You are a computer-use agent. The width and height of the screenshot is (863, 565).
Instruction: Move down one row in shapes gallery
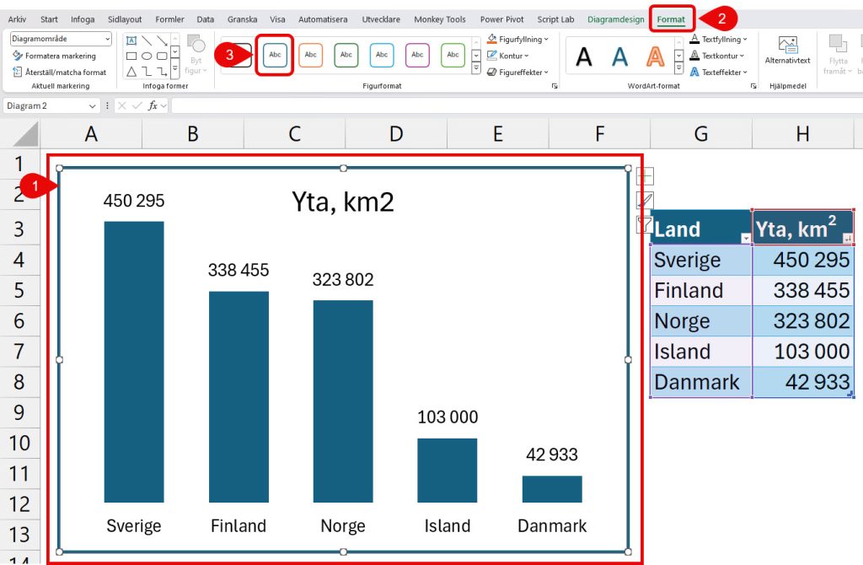point(175,52)
